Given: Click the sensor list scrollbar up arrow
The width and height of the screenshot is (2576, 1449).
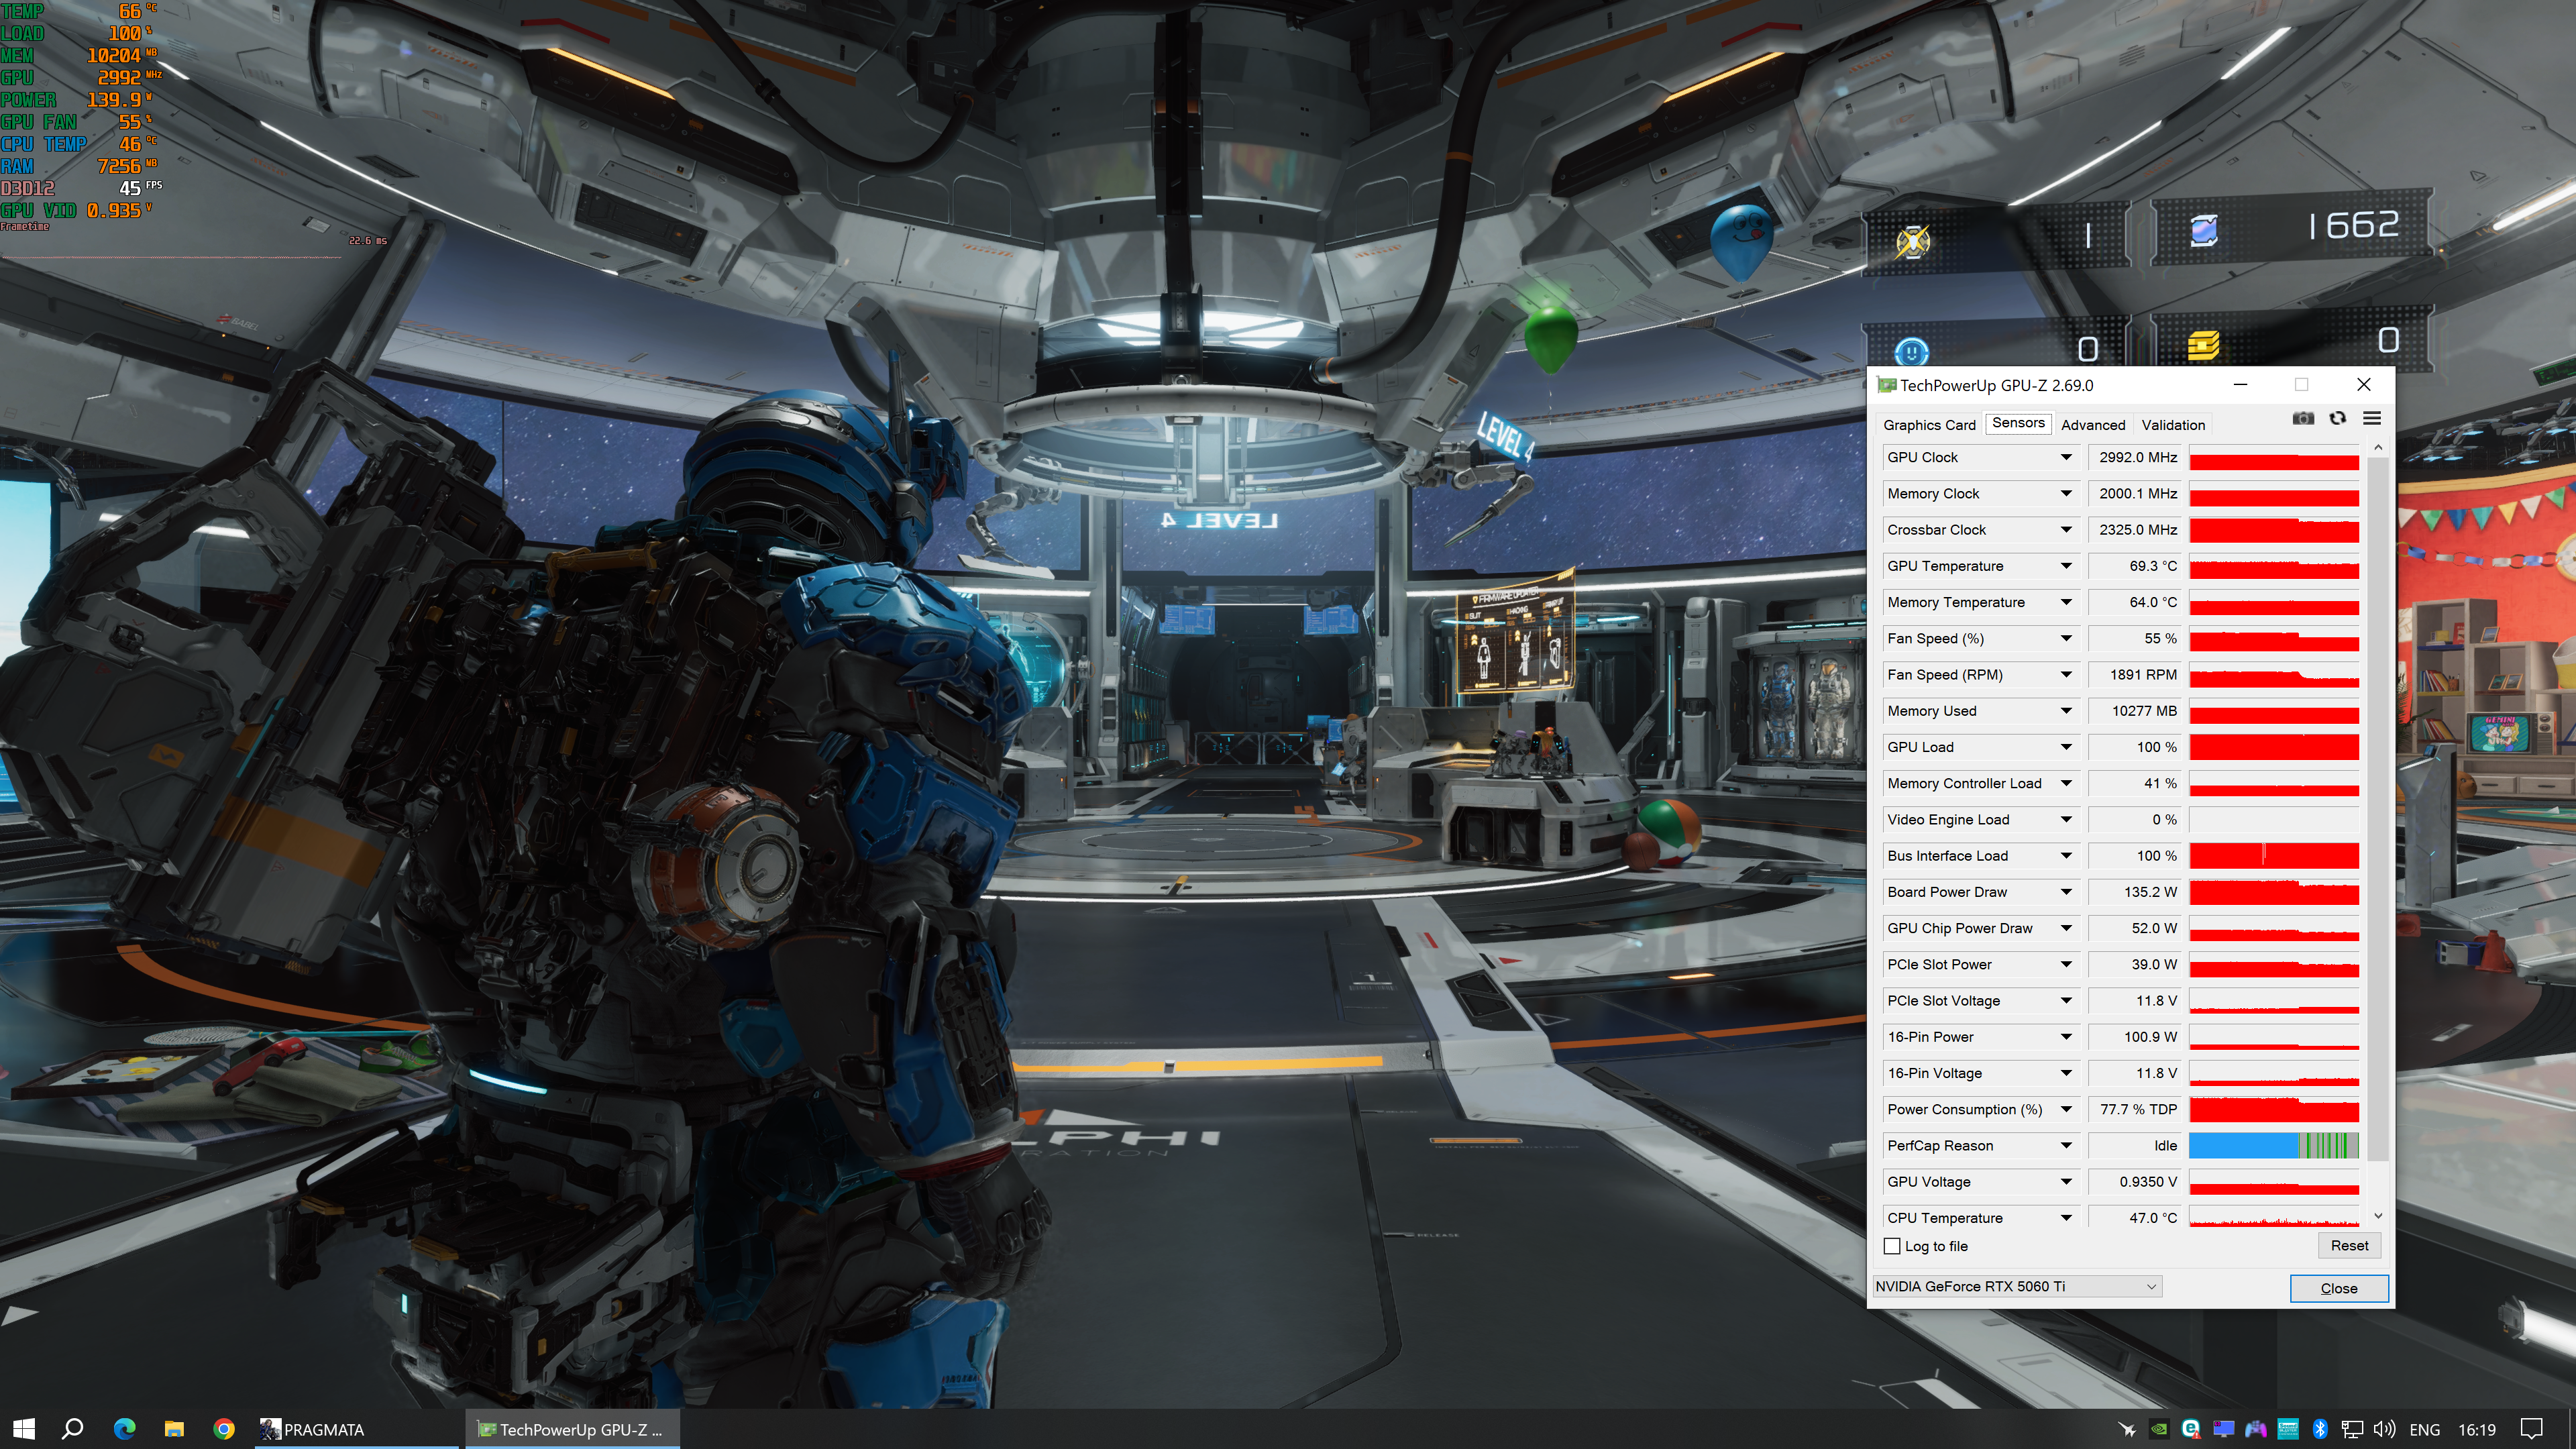Looking at the screenshot, I should [2378, 447].
